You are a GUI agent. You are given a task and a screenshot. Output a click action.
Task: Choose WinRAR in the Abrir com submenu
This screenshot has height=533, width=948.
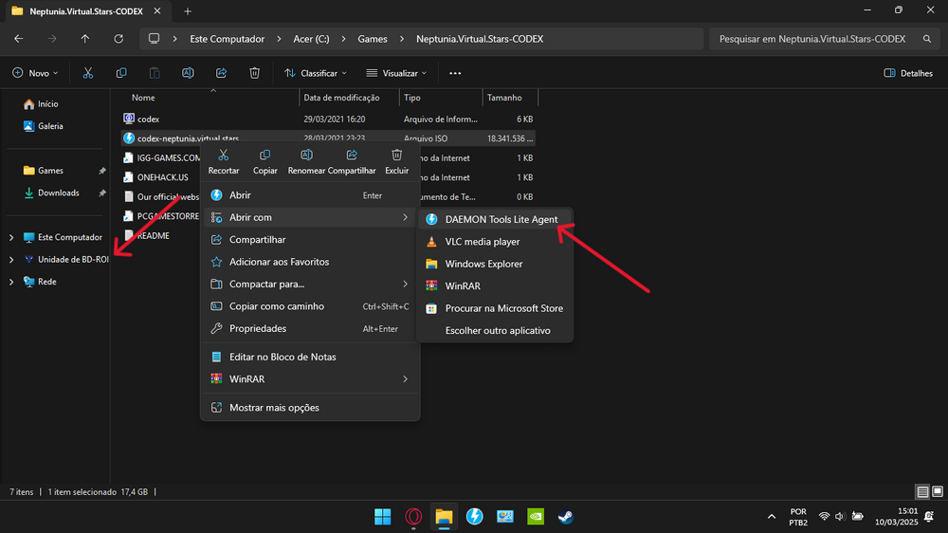(495, 286)
